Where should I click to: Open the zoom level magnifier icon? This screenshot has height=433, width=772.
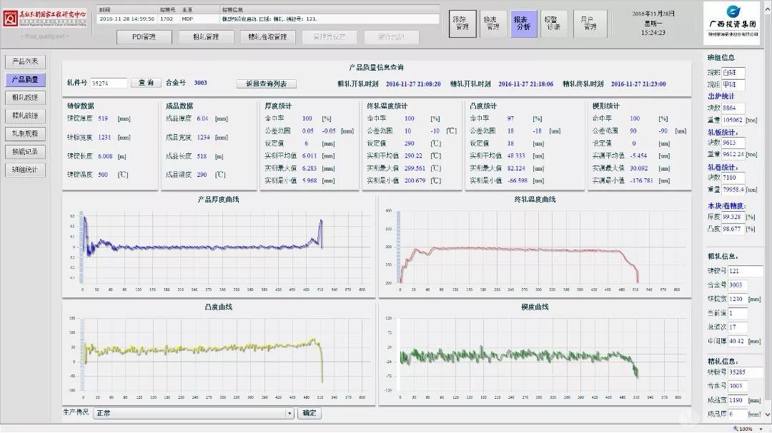click(736, 429)
